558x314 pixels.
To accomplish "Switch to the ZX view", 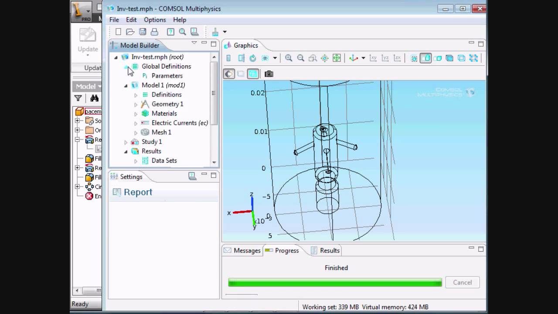I will coord(397,58).
